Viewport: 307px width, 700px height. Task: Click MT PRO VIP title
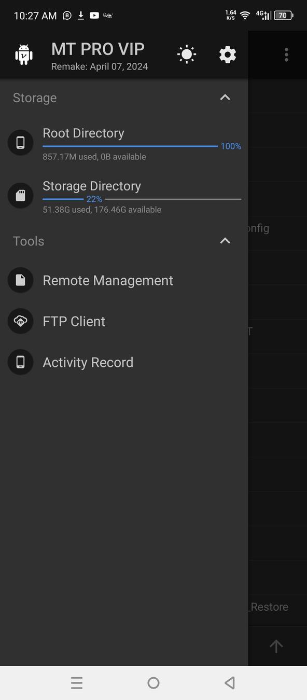click(98, 49)
